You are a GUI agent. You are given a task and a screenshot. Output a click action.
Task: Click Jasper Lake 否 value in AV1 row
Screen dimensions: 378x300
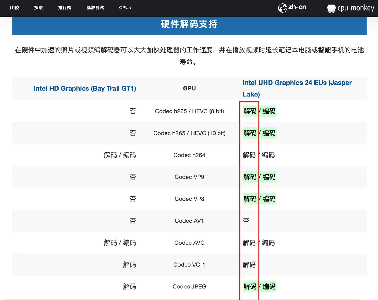[246, 221]
